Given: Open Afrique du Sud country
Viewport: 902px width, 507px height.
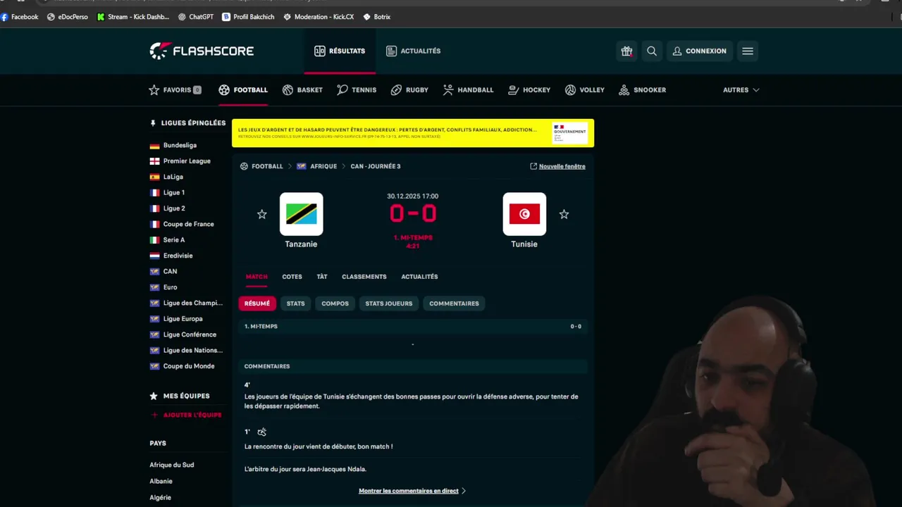Looking at the screenshot, I should [171, 465].
